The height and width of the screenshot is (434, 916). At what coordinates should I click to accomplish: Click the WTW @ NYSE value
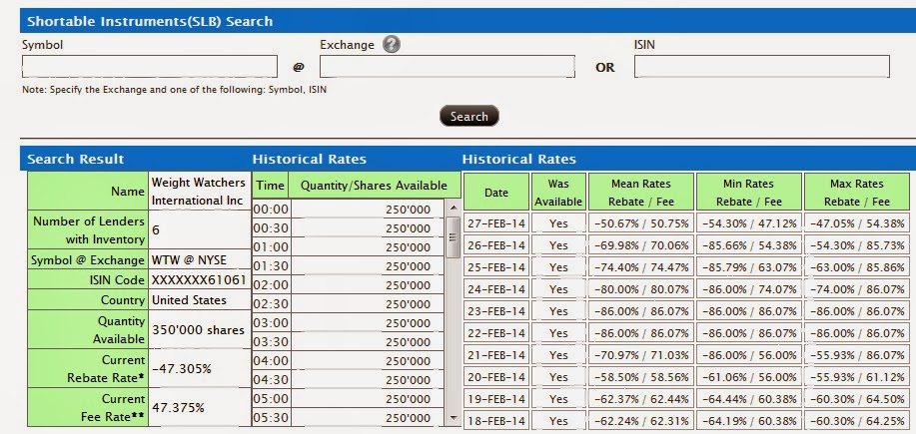coord(200,259)
